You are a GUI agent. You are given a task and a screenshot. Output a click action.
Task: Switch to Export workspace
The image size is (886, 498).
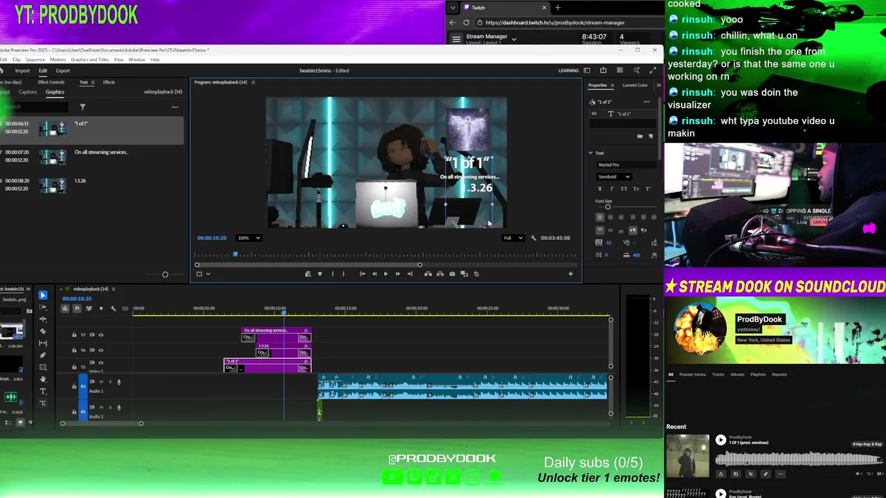63,71
